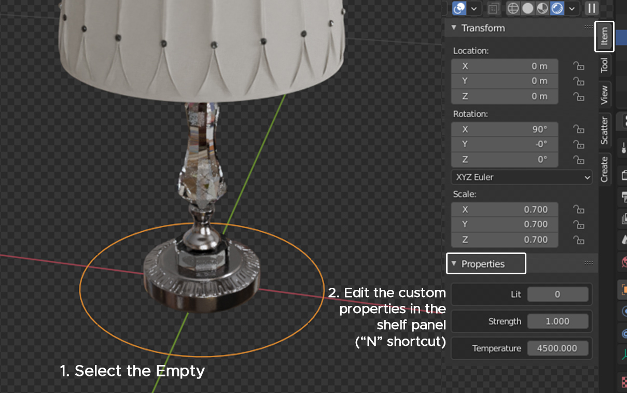Click the Rotation Z 0° field

pos(505,159)
